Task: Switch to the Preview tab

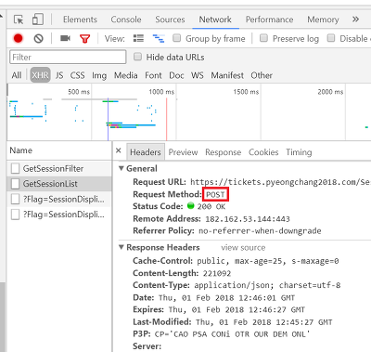Action: point(183,152)
